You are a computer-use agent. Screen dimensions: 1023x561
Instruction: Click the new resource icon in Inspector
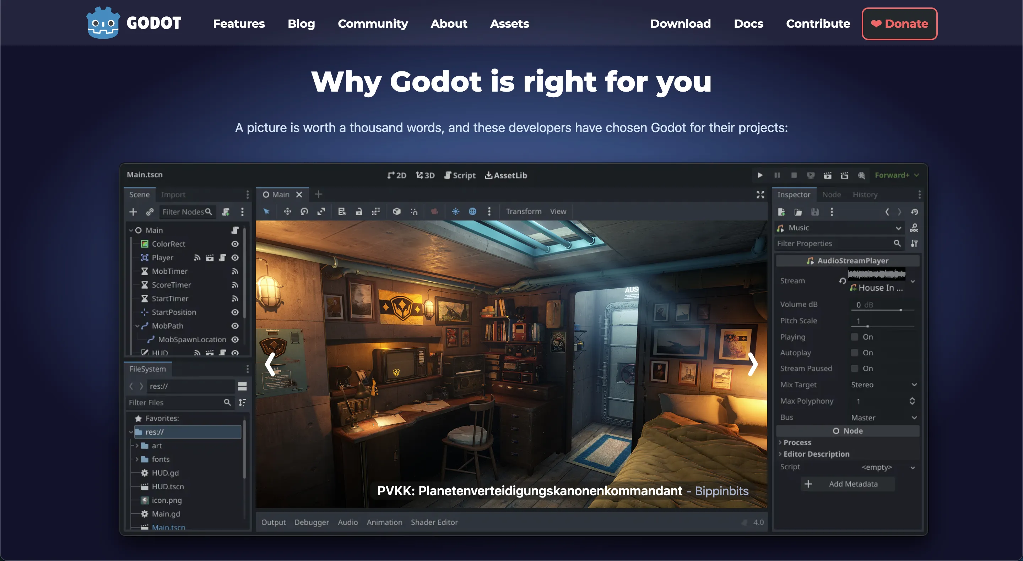click(x=781, y=212)
